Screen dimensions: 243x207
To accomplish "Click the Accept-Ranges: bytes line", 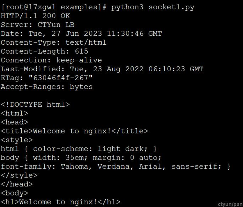I will coord(47,87).
